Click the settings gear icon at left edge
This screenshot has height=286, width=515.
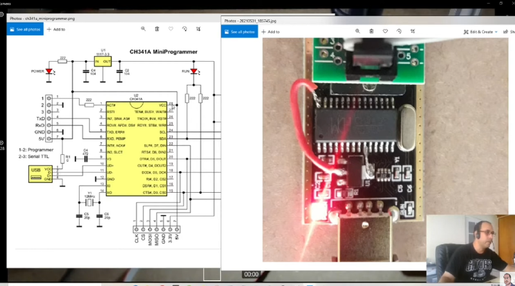click(x=1, y=14)
